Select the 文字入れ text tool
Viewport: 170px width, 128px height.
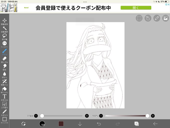pos(4,98)
